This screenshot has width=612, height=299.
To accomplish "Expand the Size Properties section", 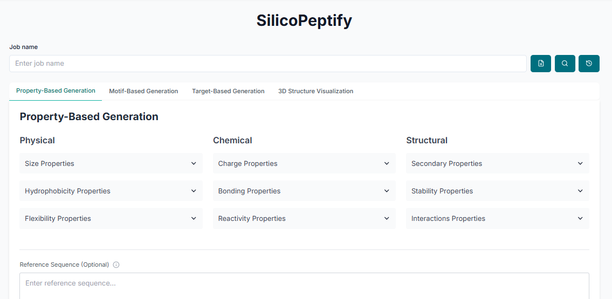I will click(111, 163).
